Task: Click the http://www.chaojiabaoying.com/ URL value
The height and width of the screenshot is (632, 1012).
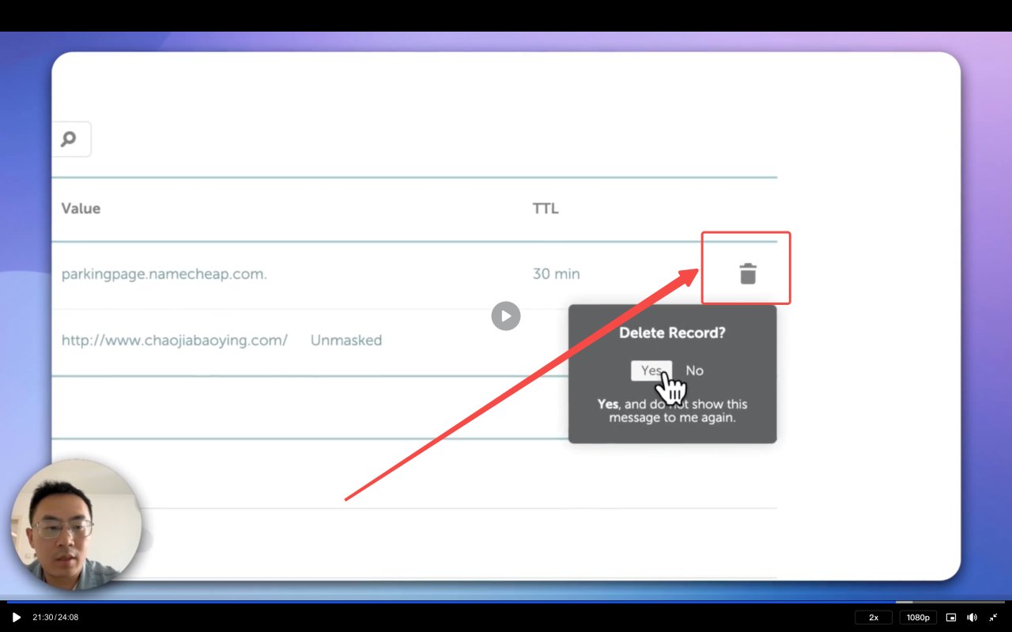Action: [x=174, y=340]
